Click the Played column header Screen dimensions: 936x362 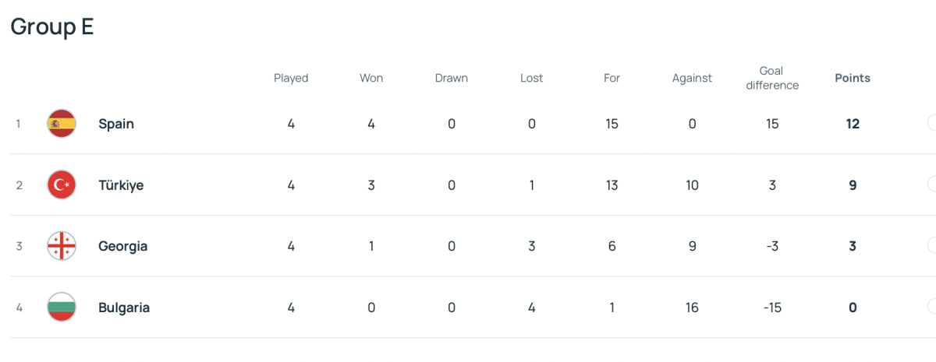[x=291, y=78]
